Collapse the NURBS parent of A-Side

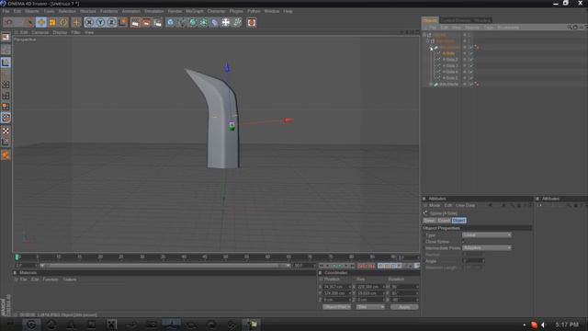click(x=431, y=48)
